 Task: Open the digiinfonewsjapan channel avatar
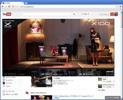tap(4, 77)
